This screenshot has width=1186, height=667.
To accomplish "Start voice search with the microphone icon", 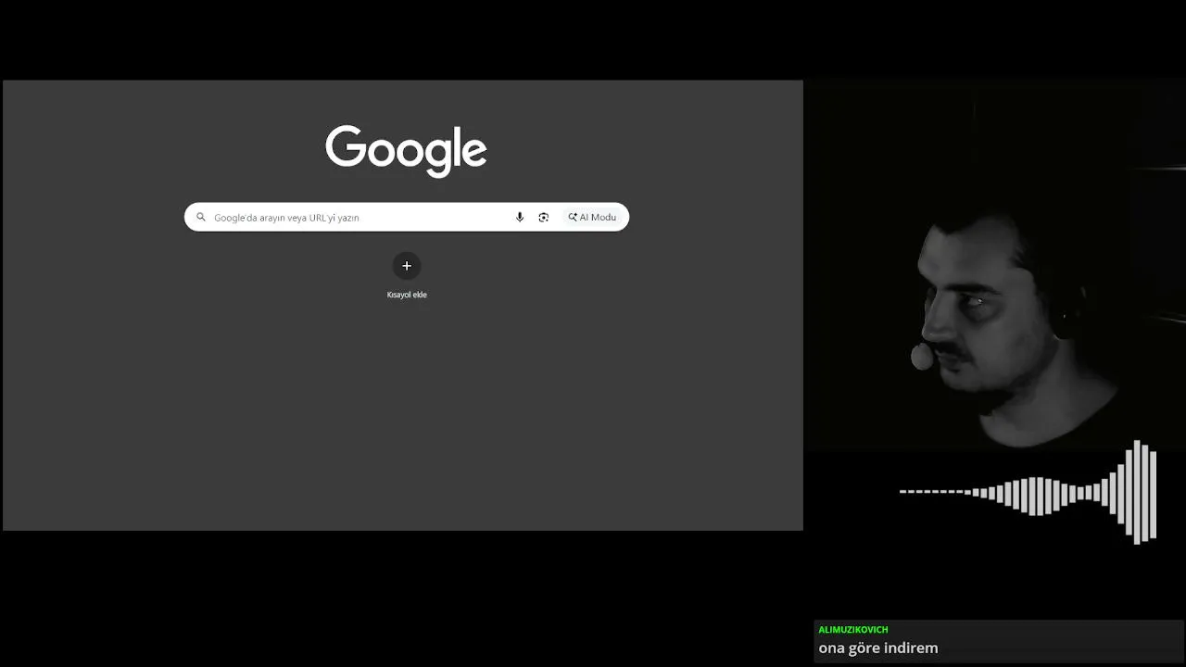I will click(x=520, y=218).
